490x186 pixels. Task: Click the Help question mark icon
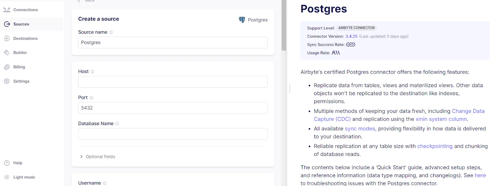[7, 163]
